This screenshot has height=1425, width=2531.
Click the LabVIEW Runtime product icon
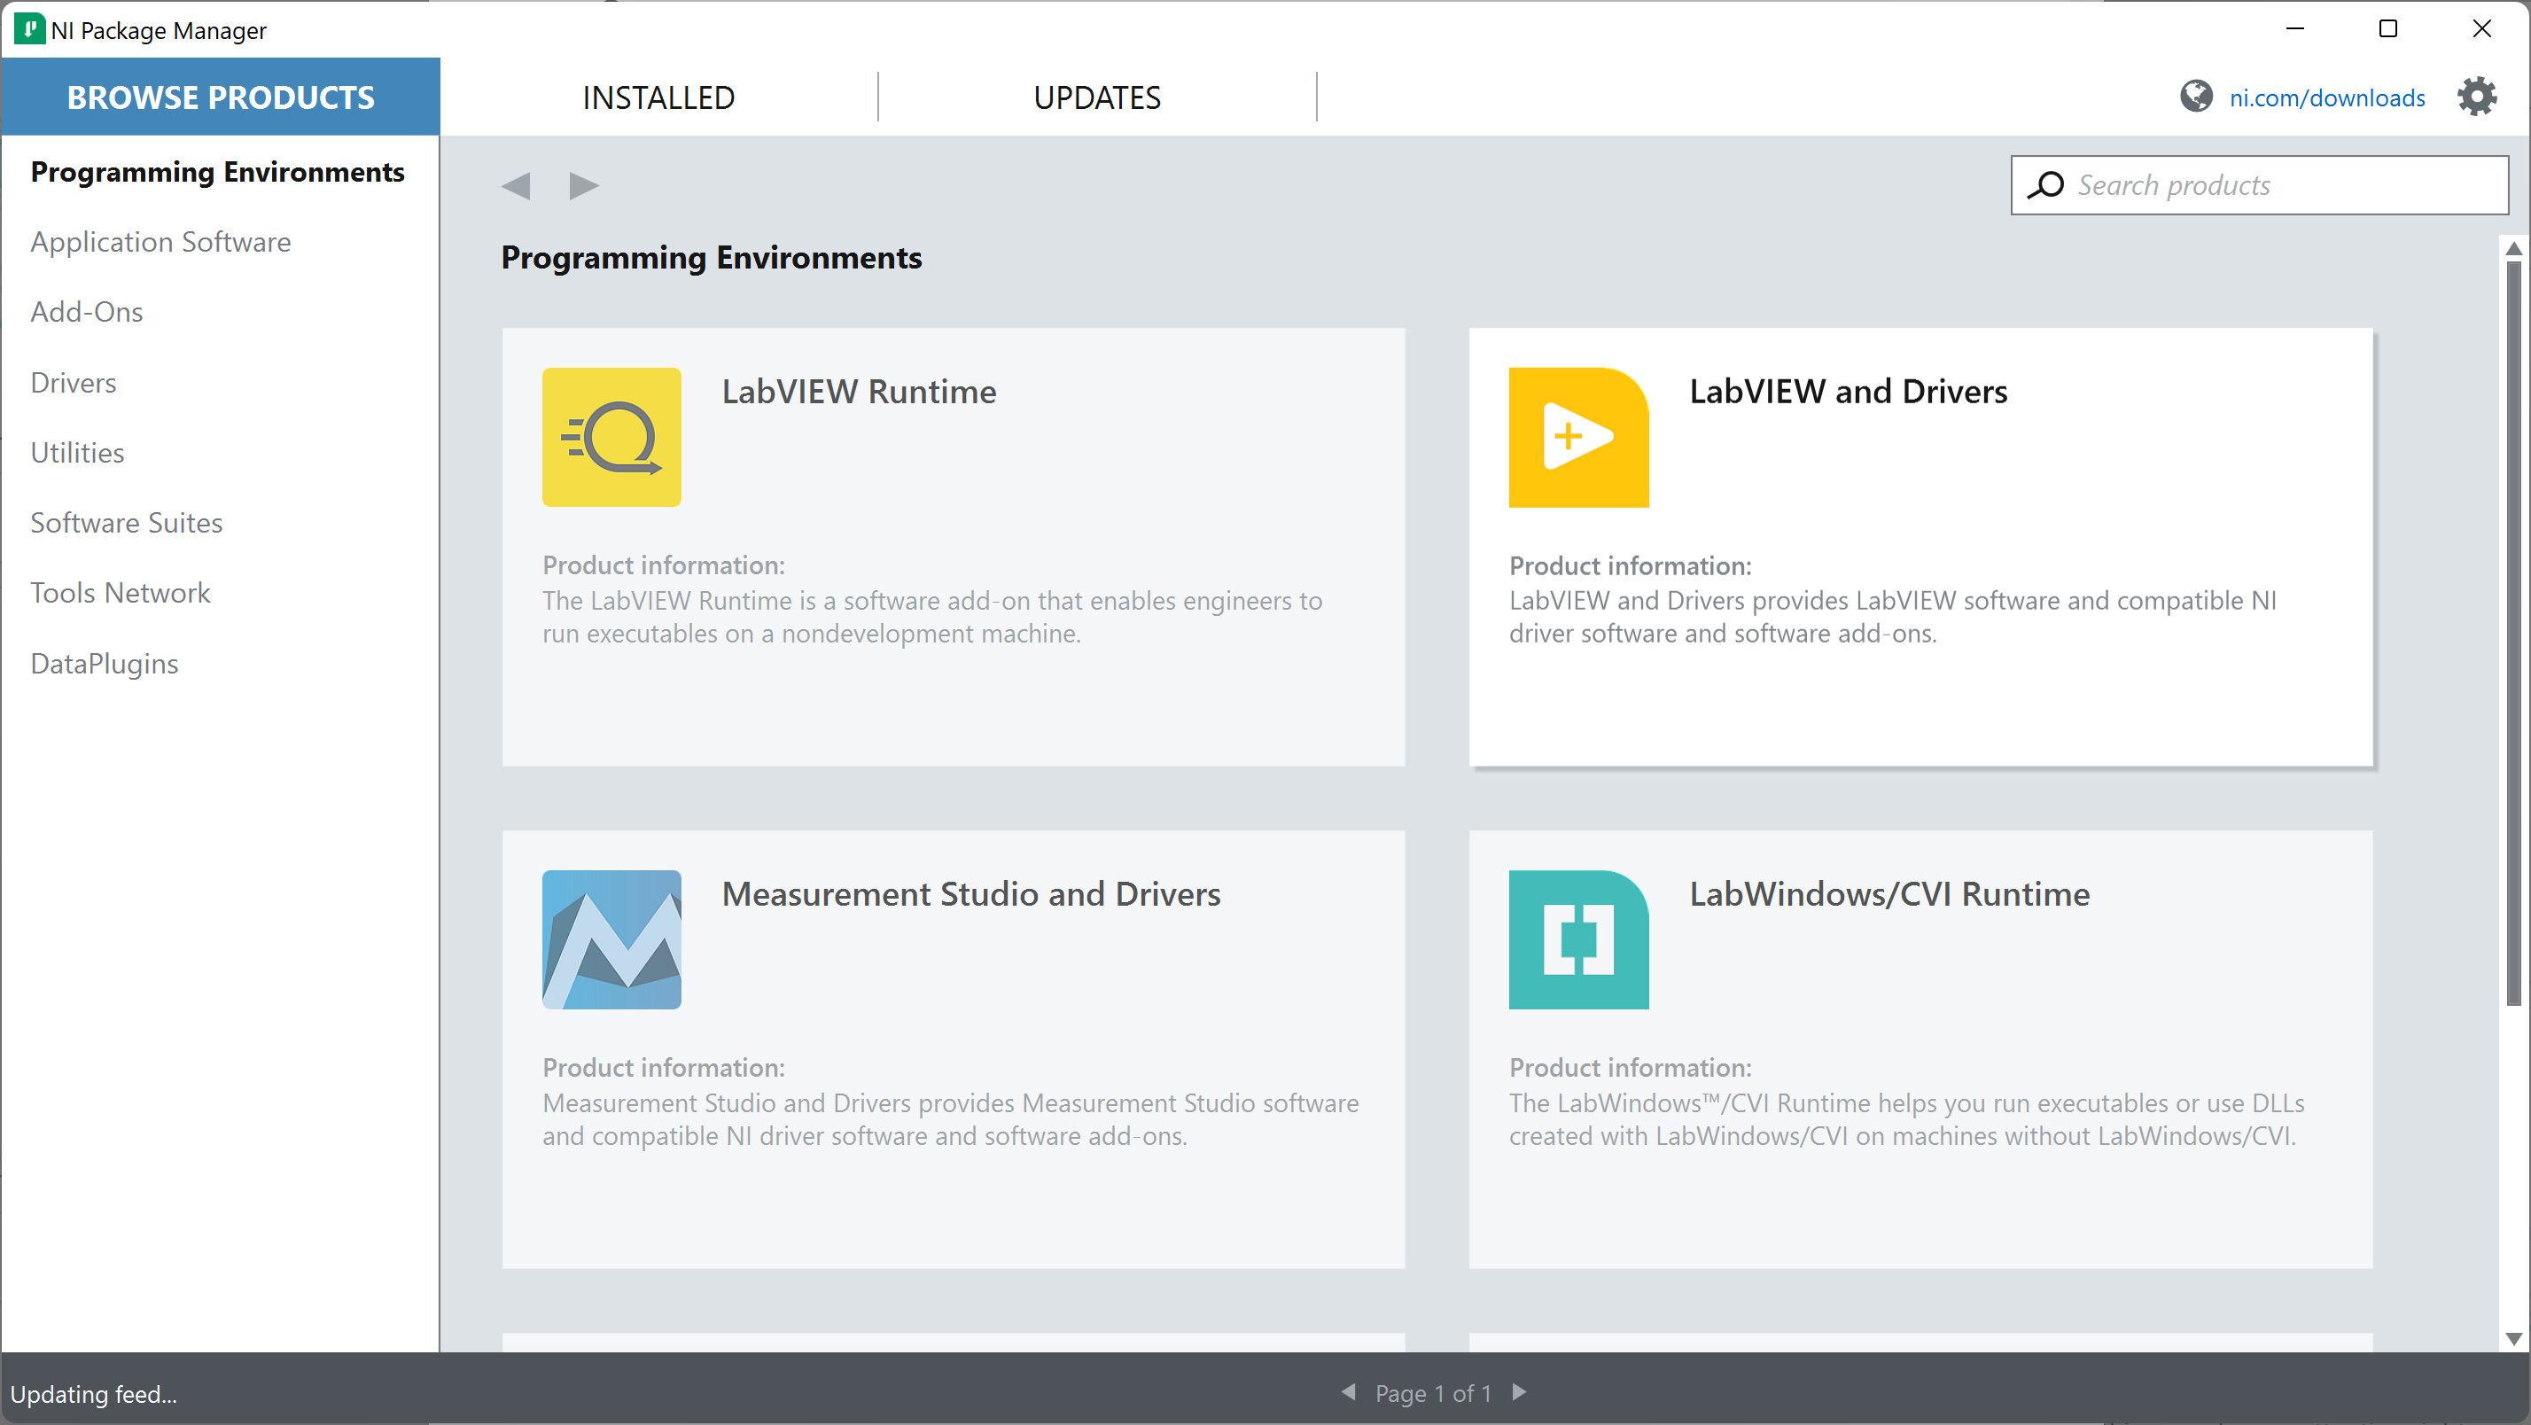click(x=611, y=436)
